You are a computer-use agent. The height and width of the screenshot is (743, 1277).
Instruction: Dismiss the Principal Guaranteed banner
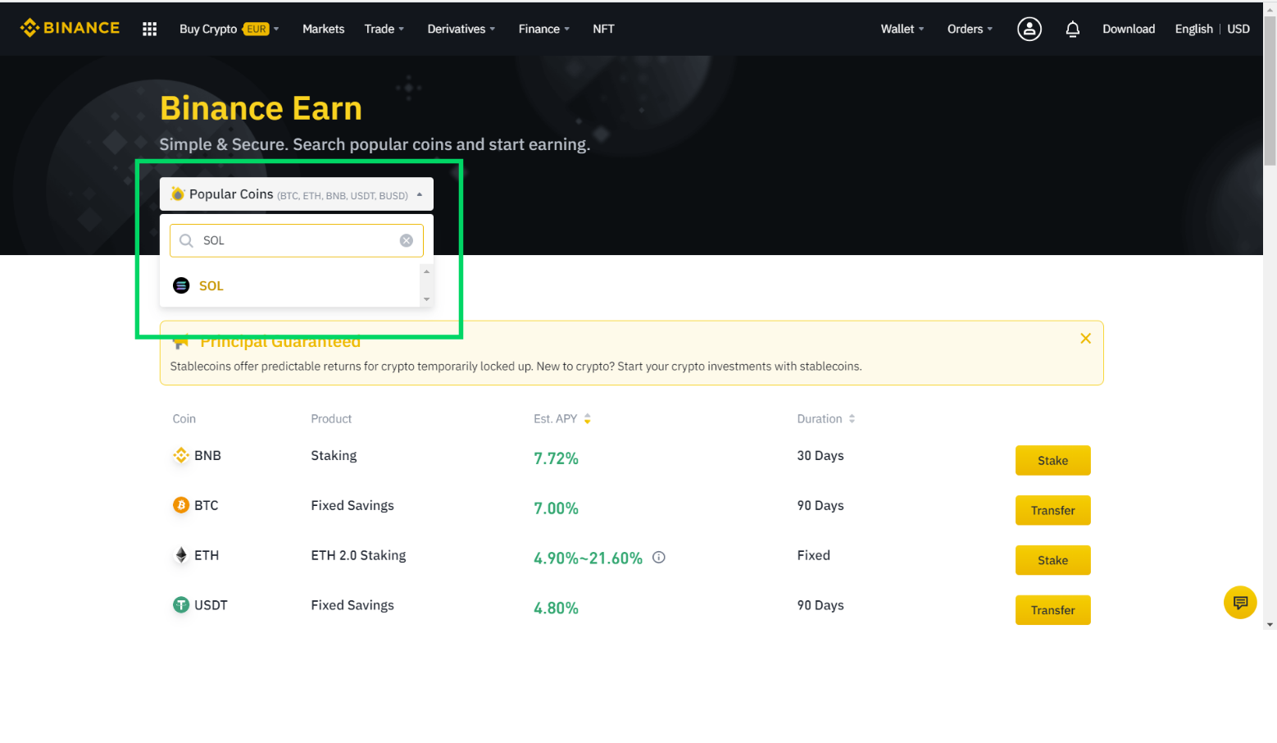click(1085, 338)
